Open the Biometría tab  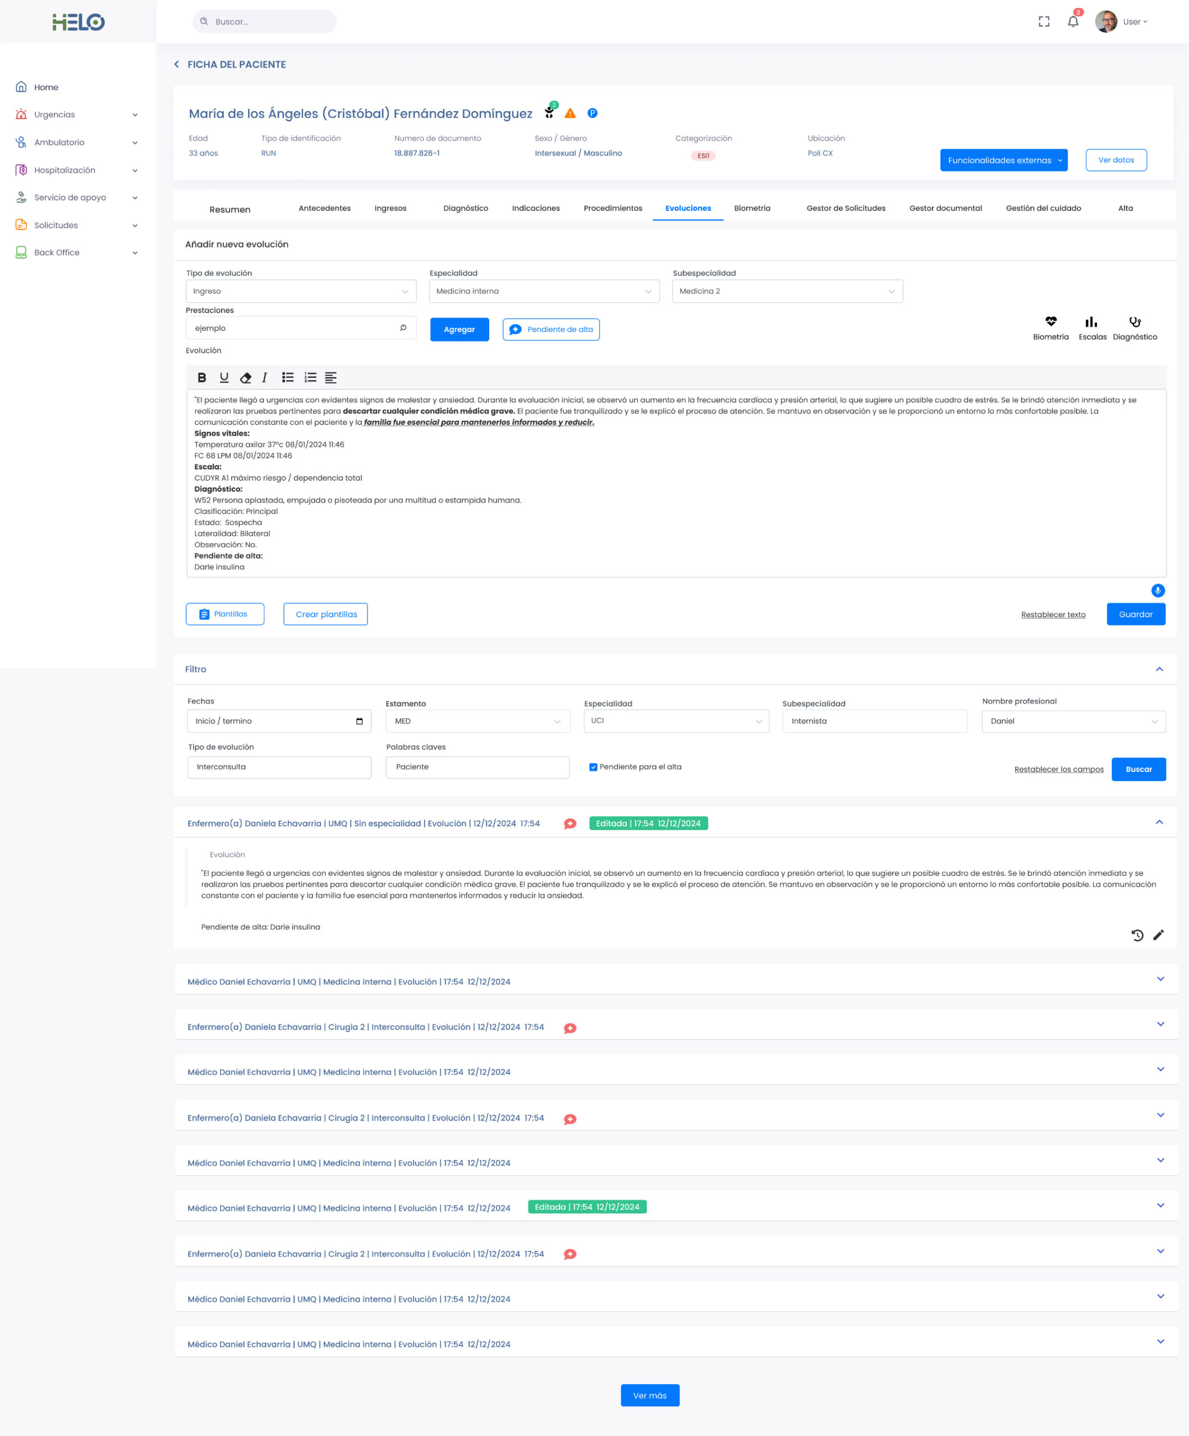coord(752,209)
